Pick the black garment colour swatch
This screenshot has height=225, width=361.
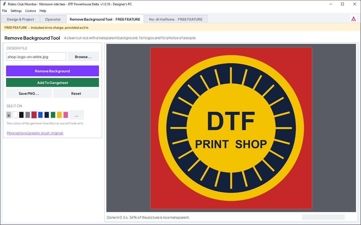21,115
